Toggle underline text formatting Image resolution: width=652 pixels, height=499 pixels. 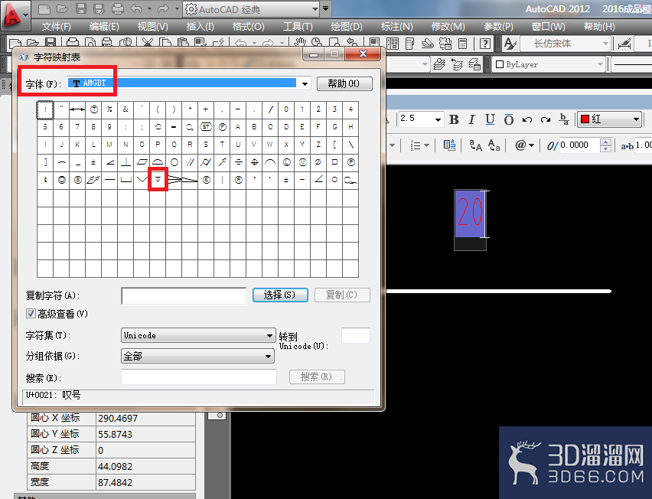490,119
